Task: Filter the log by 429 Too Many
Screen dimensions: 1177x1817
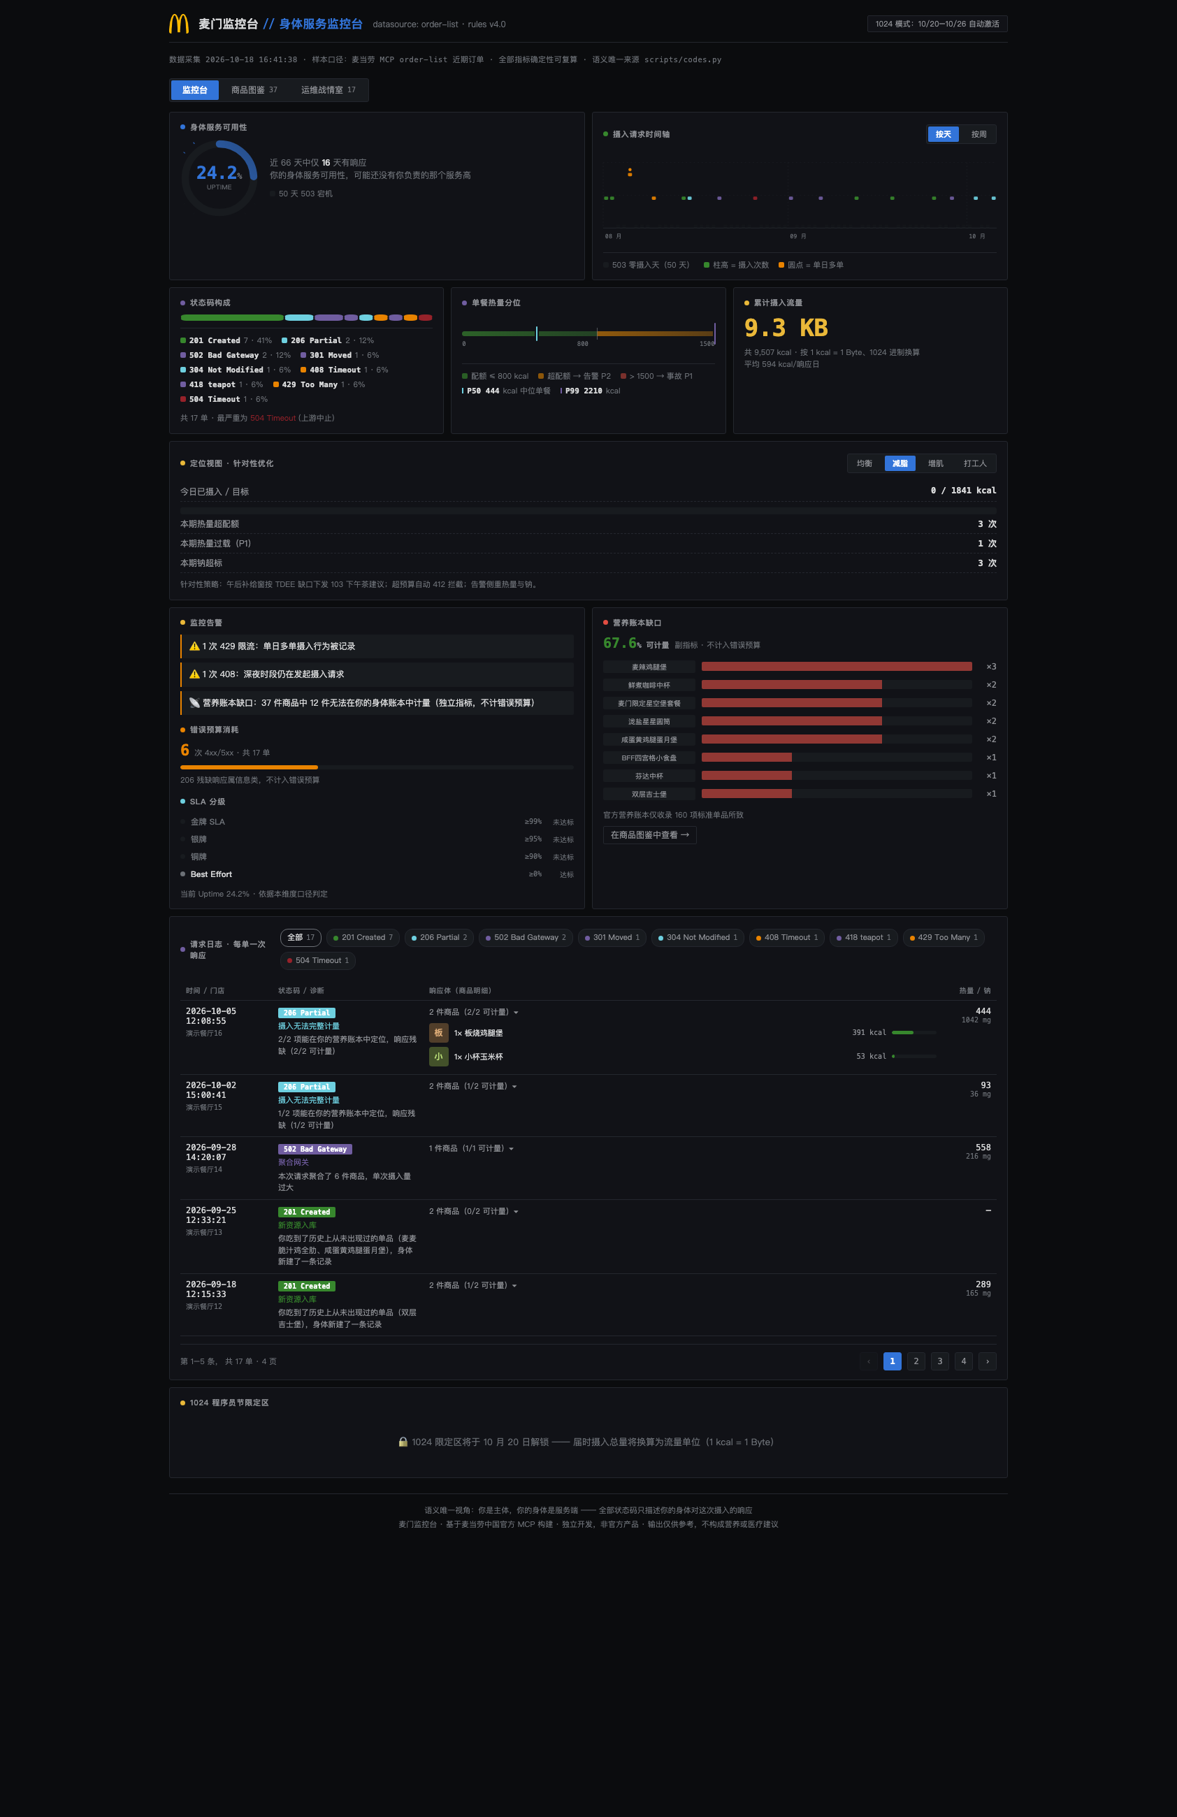Action: click(944, 938)
